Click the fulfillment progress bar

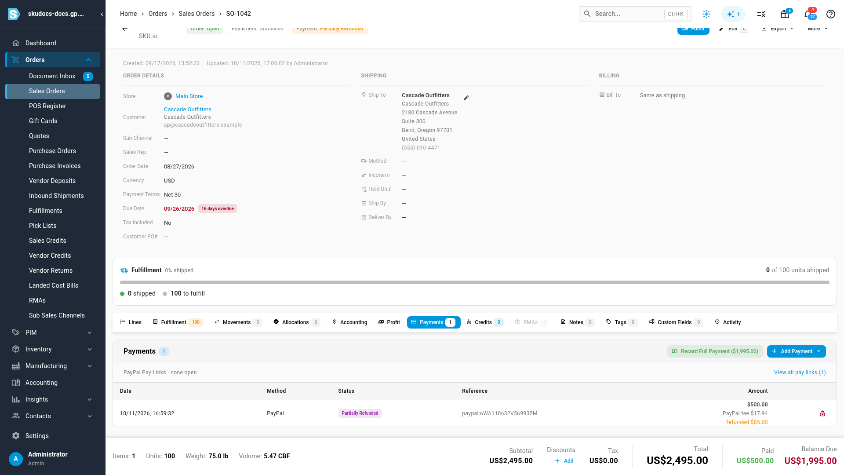(x=475, y=282)
